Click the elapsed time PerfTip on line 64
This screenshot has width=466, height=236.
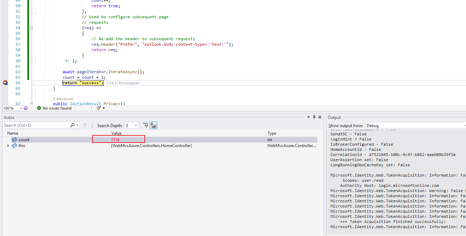(123, 83)
